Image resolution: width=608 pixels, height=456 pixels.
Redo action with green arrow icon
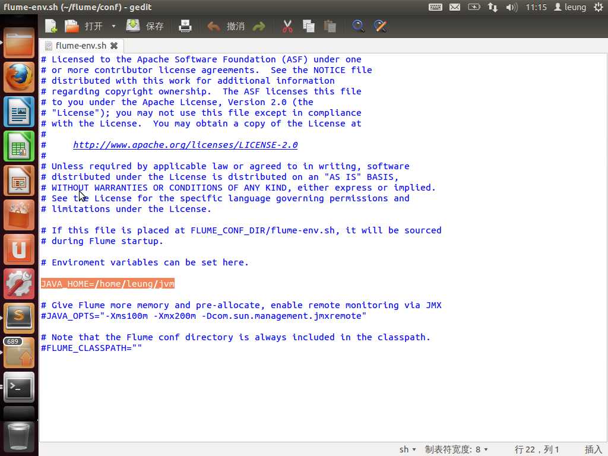(259, 26)
